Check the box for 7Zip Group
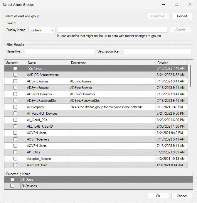Screen dimensions: 197x203 [x=15, y=68]
